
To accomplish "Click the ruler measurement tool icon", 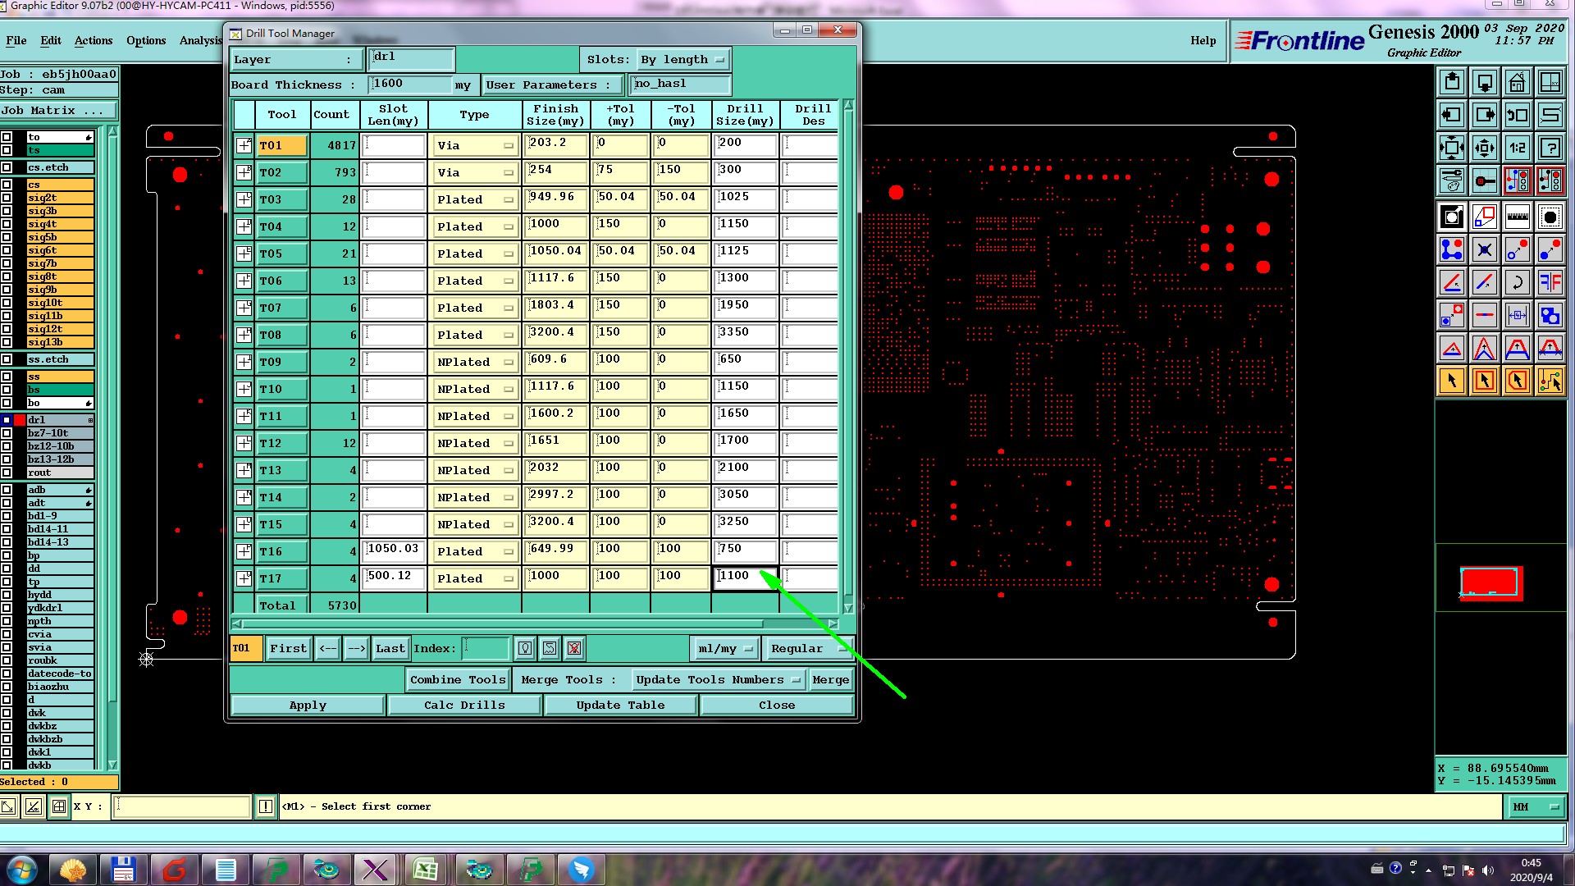I will pos(1517,217).
